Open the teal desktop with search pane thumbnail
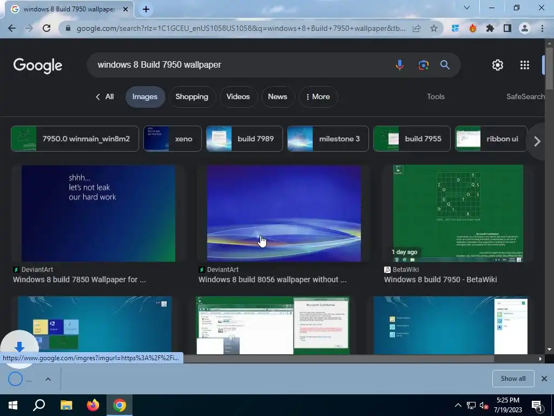Viewport: 554px width, 416px height. pyautogui.click(x=451, y=325)
